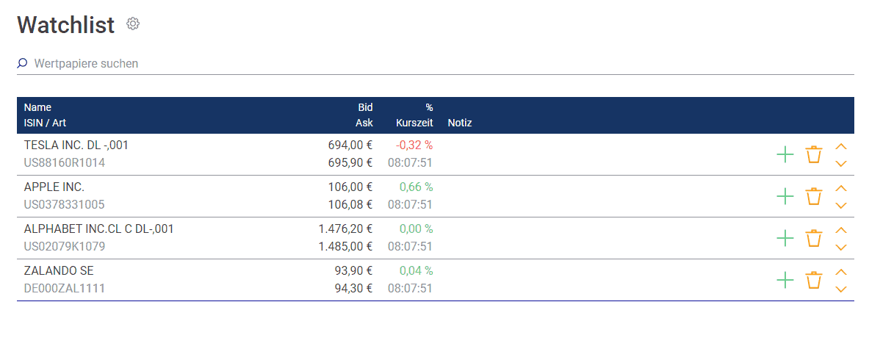The image size is (869, 349).
Task: Click Zalando ask price 94,30 €
Action: pos(353,289)
